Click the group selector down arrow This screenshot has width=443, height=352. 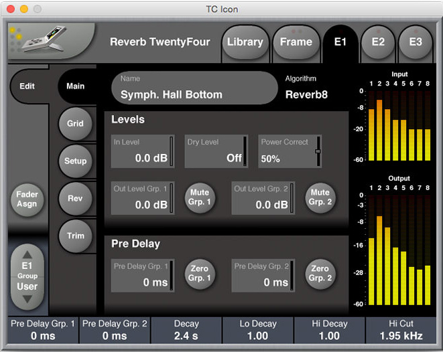click(27, 299)
